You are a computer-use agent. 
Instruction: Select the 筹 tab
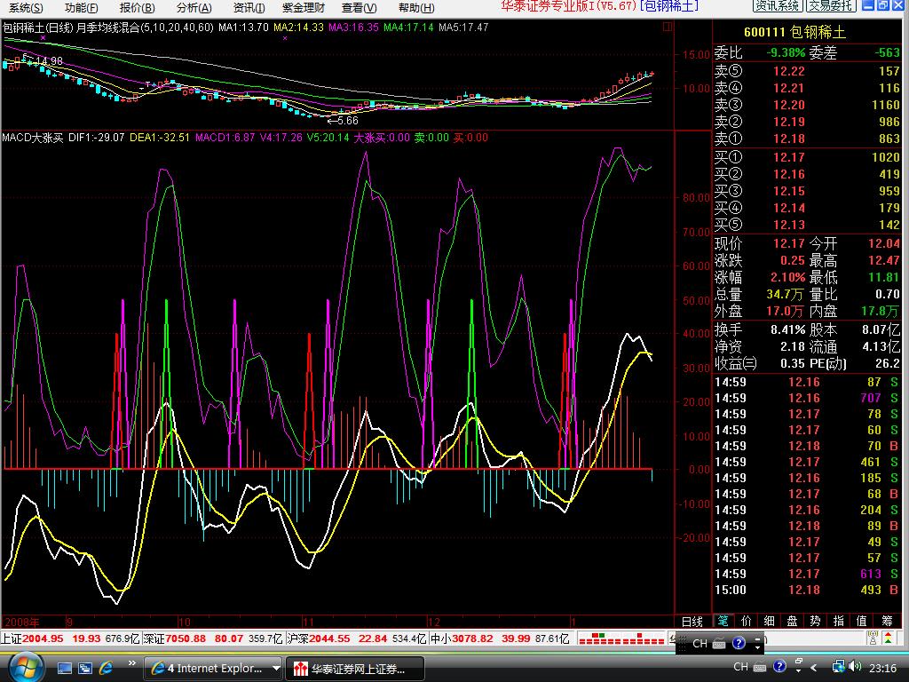887,621
